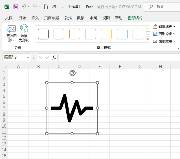Open the undo history dropdown arrow
This screenshot has height=159, width=180.
(x=28, y=7)
